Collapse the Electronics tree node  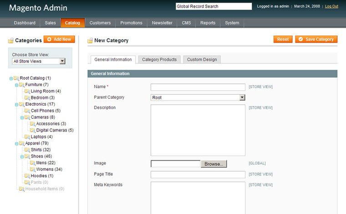(16, 105)
